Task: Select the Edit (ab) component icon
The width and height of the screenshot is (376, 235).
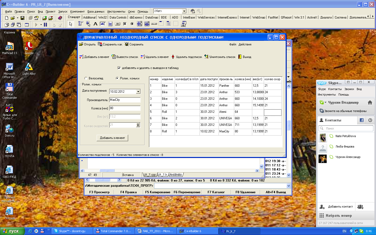Action: tap(103, 24)
